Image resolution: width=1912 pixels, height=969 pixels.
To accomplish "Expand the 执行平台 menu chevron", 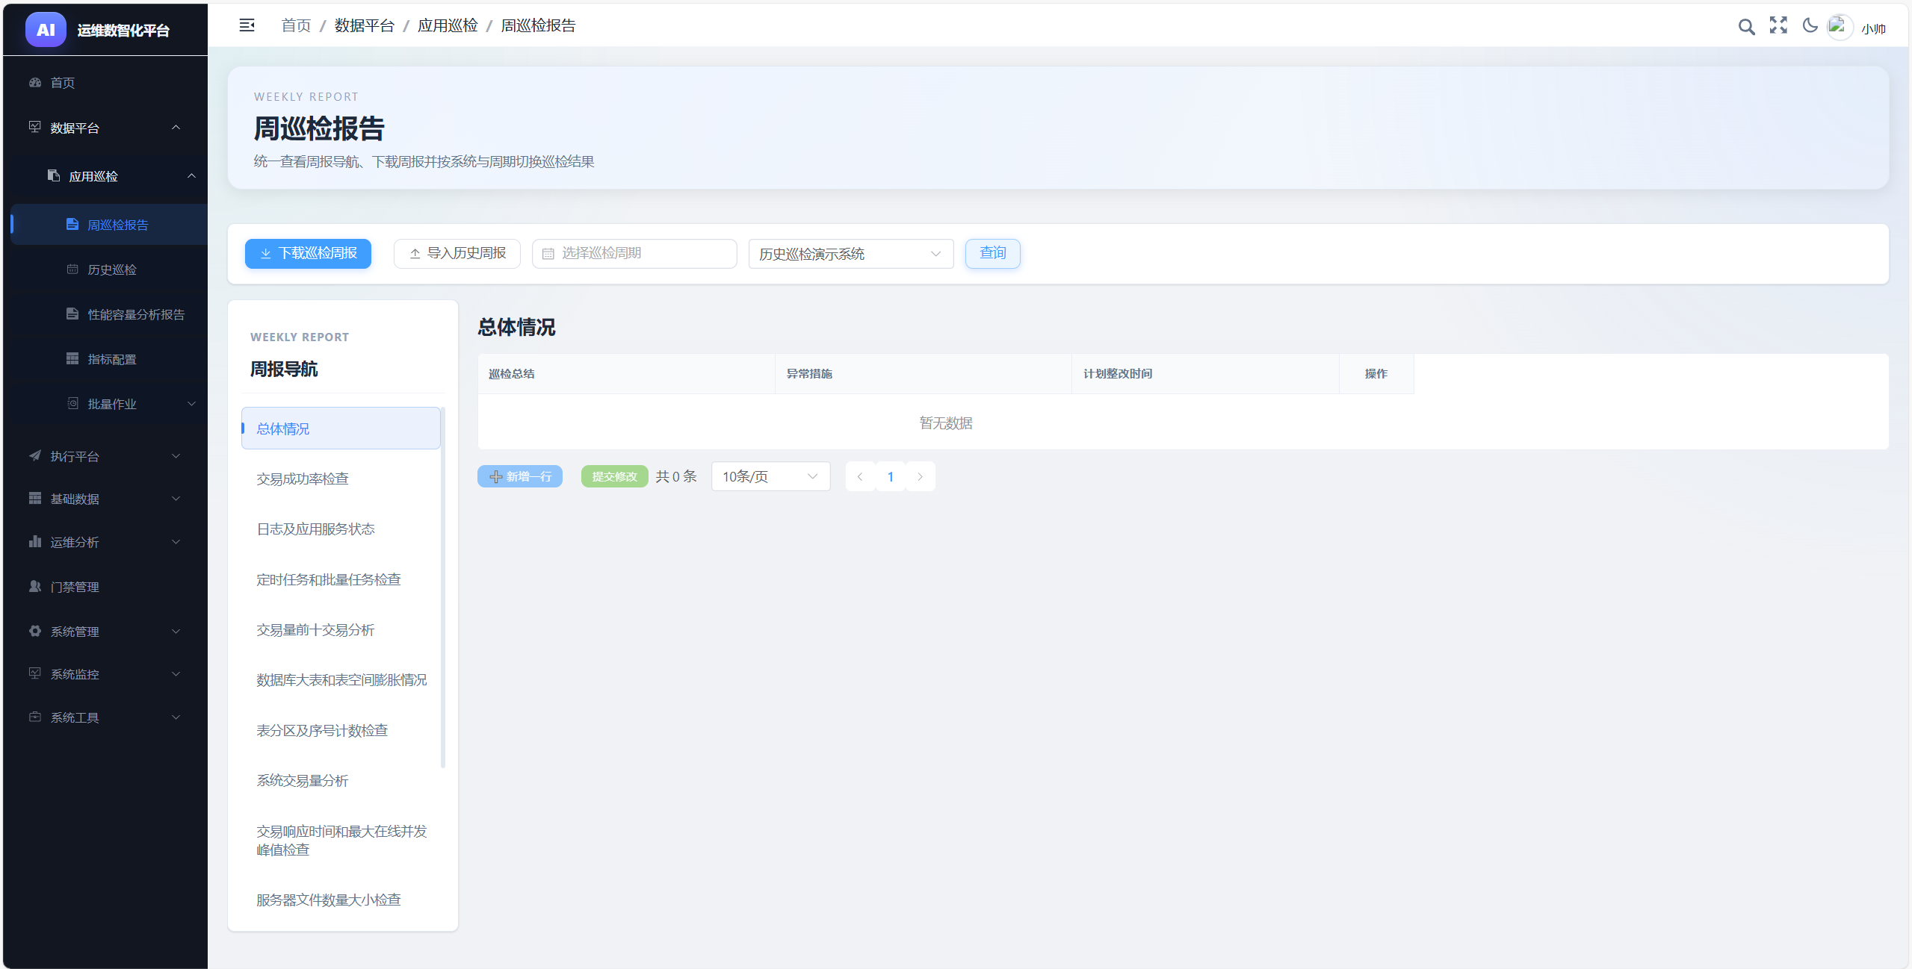I will [176, 456].
